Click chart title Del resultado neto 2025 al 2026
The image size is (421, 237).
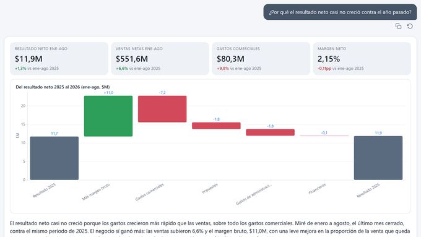pos(63,87)
